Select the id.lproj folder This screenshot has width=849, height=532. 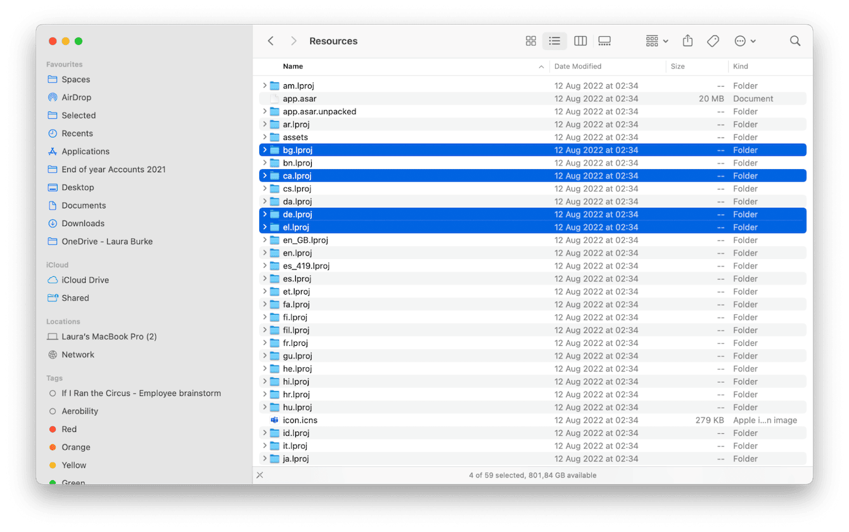(x=533, y=433)
